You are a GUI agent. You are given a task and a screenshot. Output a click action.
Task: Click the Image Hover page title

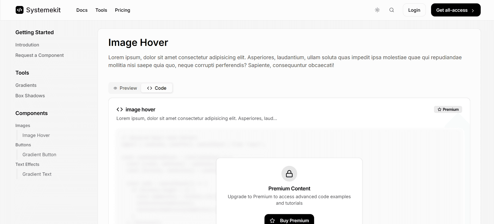tap(138, 43)
